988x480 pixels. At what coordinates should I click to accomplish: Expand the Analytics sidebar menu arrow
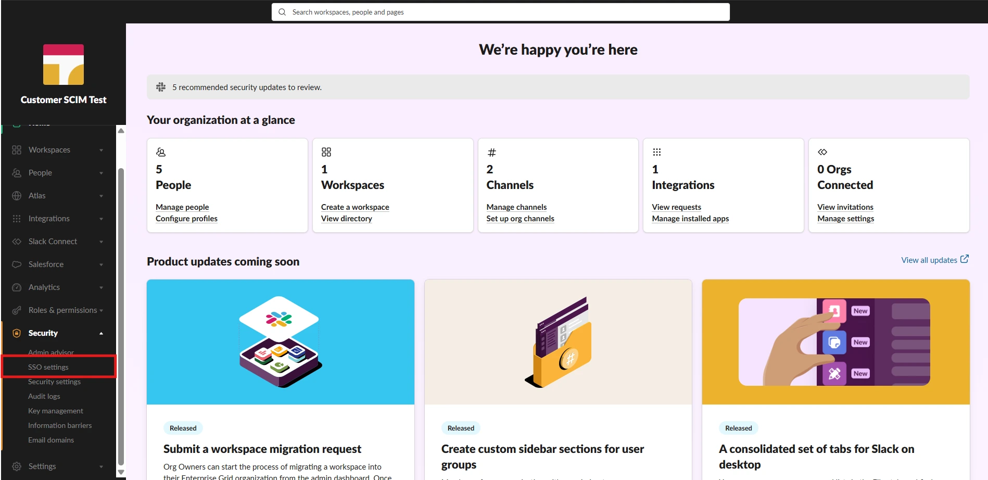(x=101, y=287)
